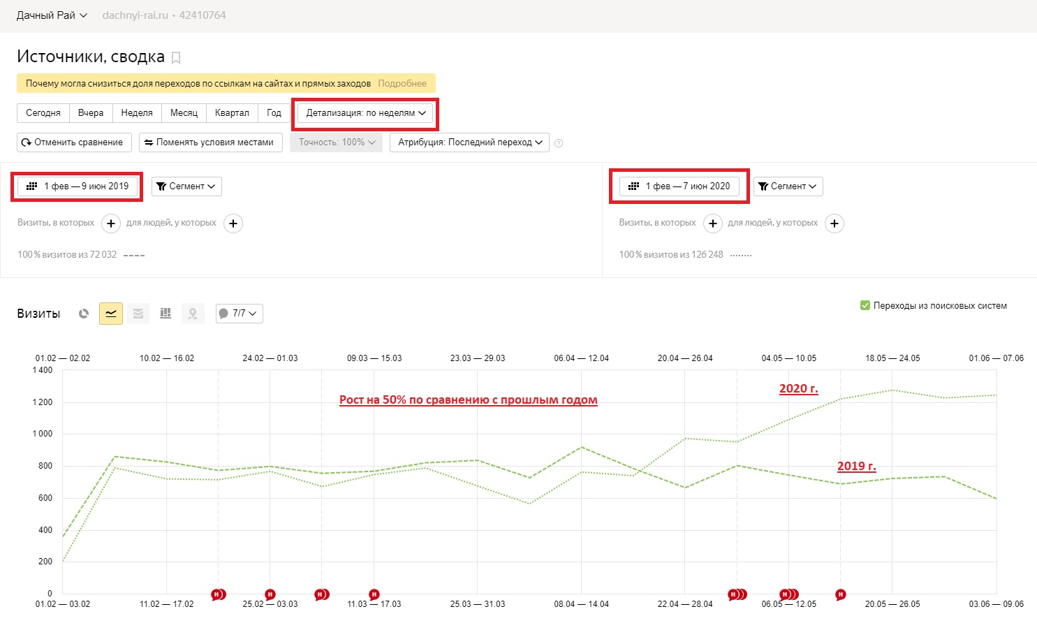1037x630 pixels.
Task: Add visit condition plus in 2020 segment
Action: pos(712,224)
